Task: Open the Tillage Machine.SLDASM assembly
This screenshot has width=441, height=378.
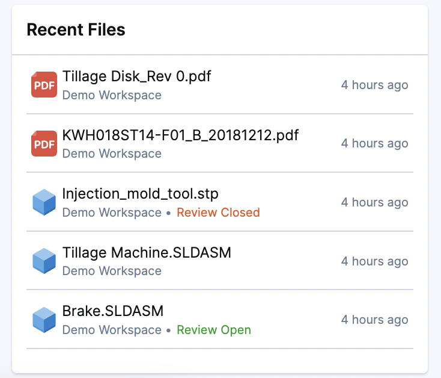Action: tap(147, 253)
